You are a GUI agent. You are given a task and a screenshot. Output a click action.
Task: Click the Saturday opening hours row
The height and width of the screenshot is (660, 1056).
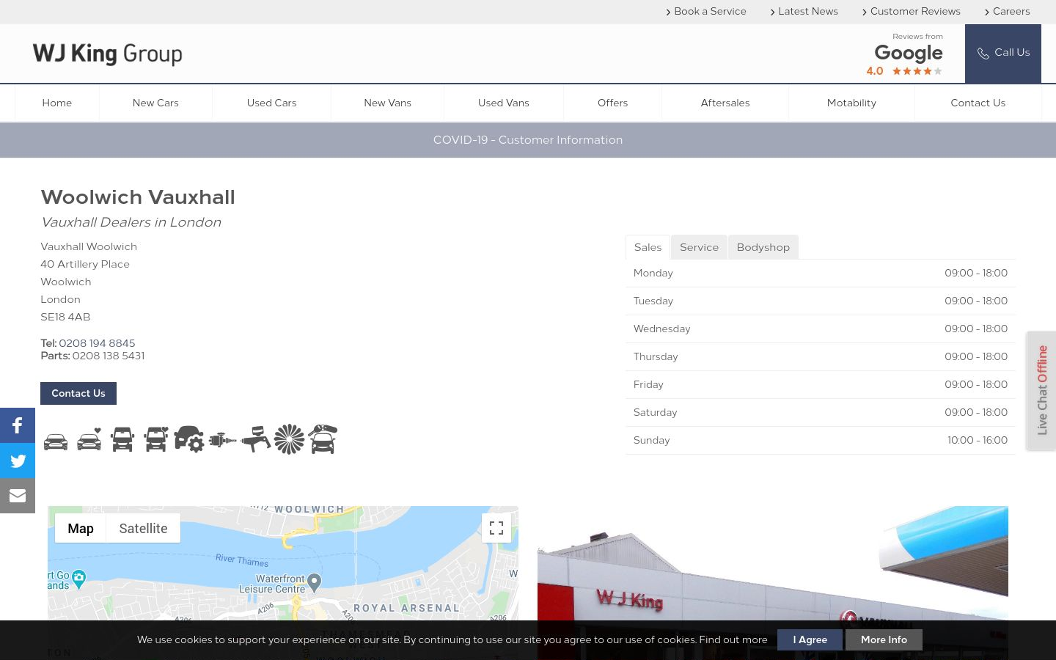(821, 413)
